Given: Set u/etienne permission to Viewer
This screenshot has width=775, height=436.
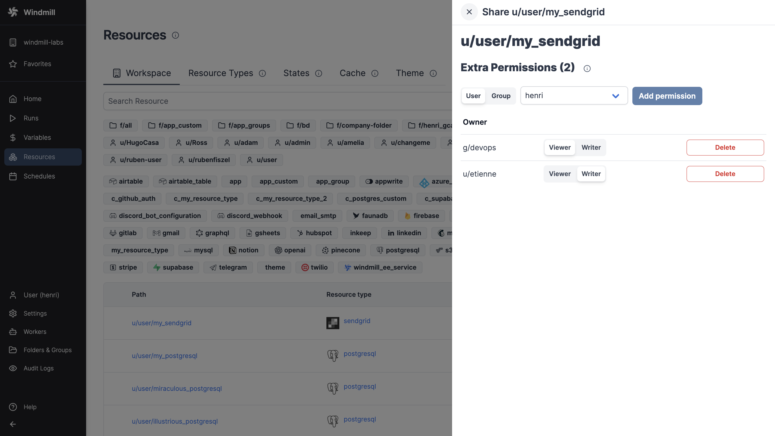Looking at the screenshot, I should click(x=559, y=174).
